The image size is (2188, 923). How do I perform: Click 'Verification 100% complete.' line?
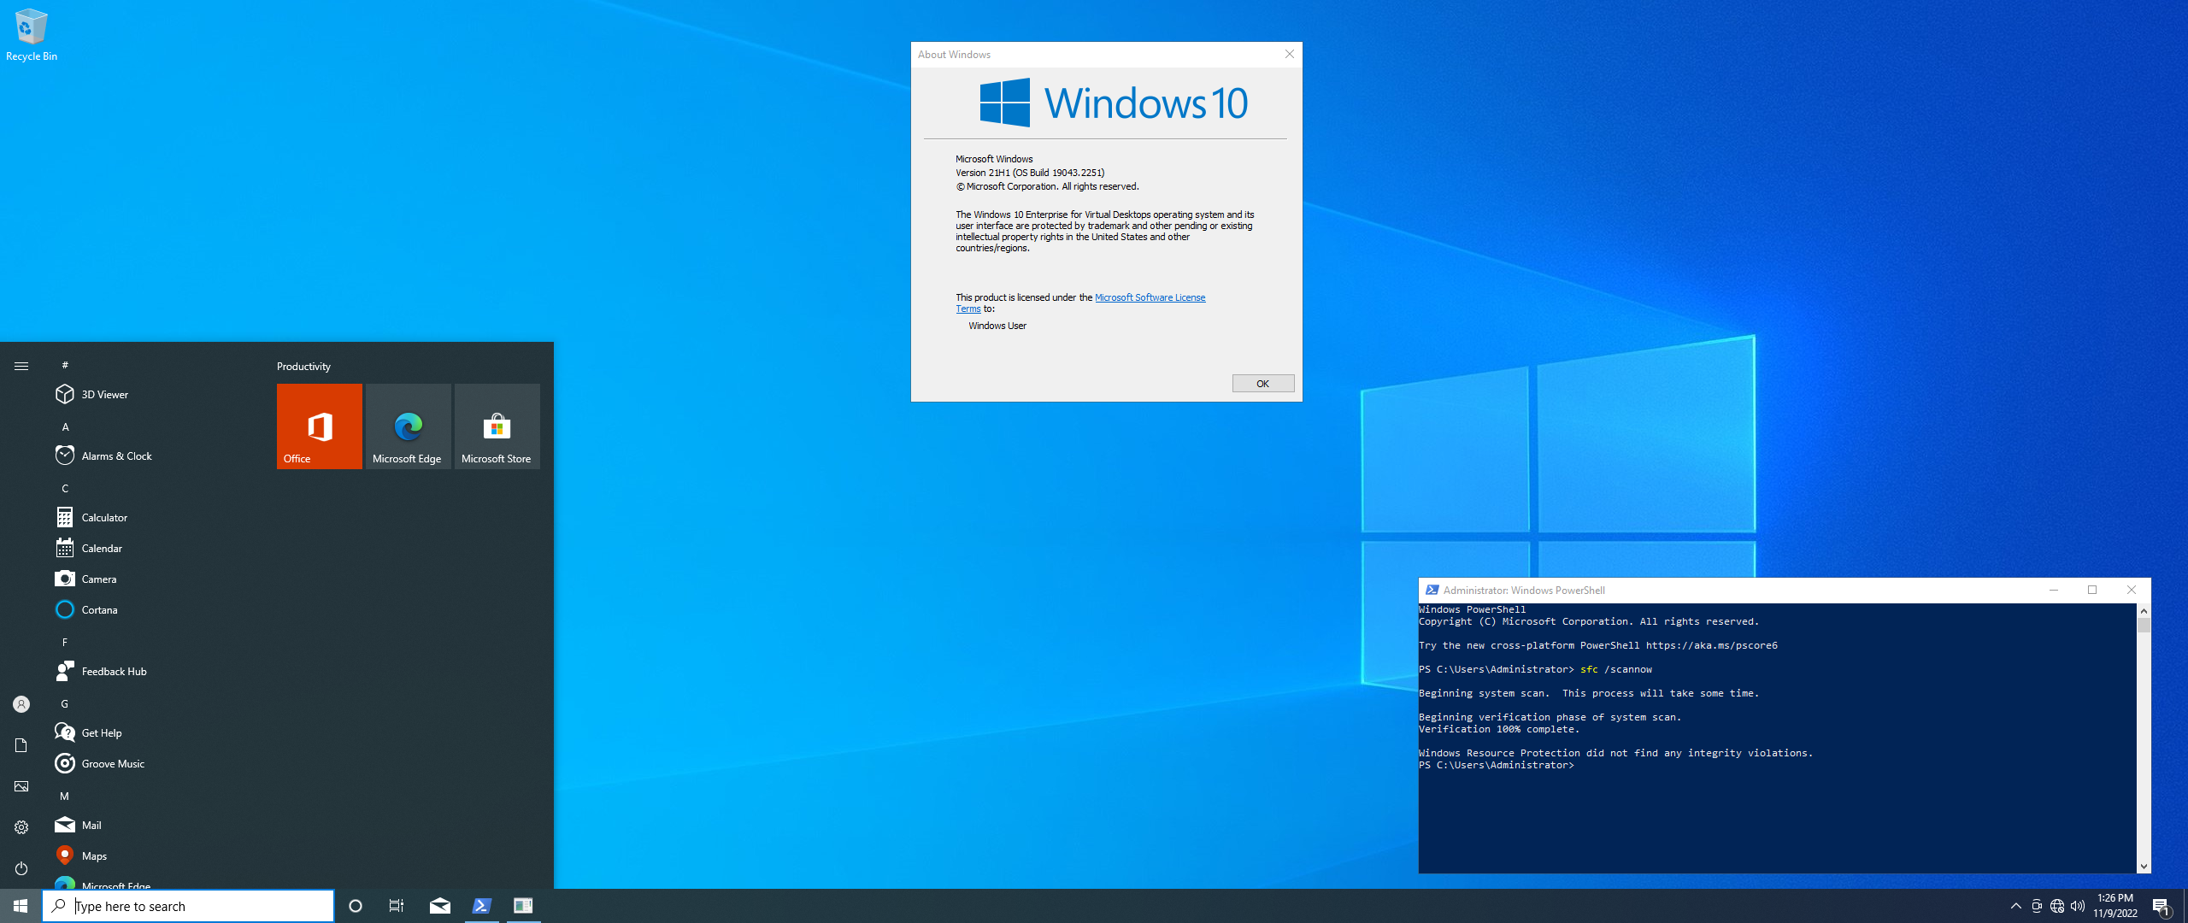1499,730
